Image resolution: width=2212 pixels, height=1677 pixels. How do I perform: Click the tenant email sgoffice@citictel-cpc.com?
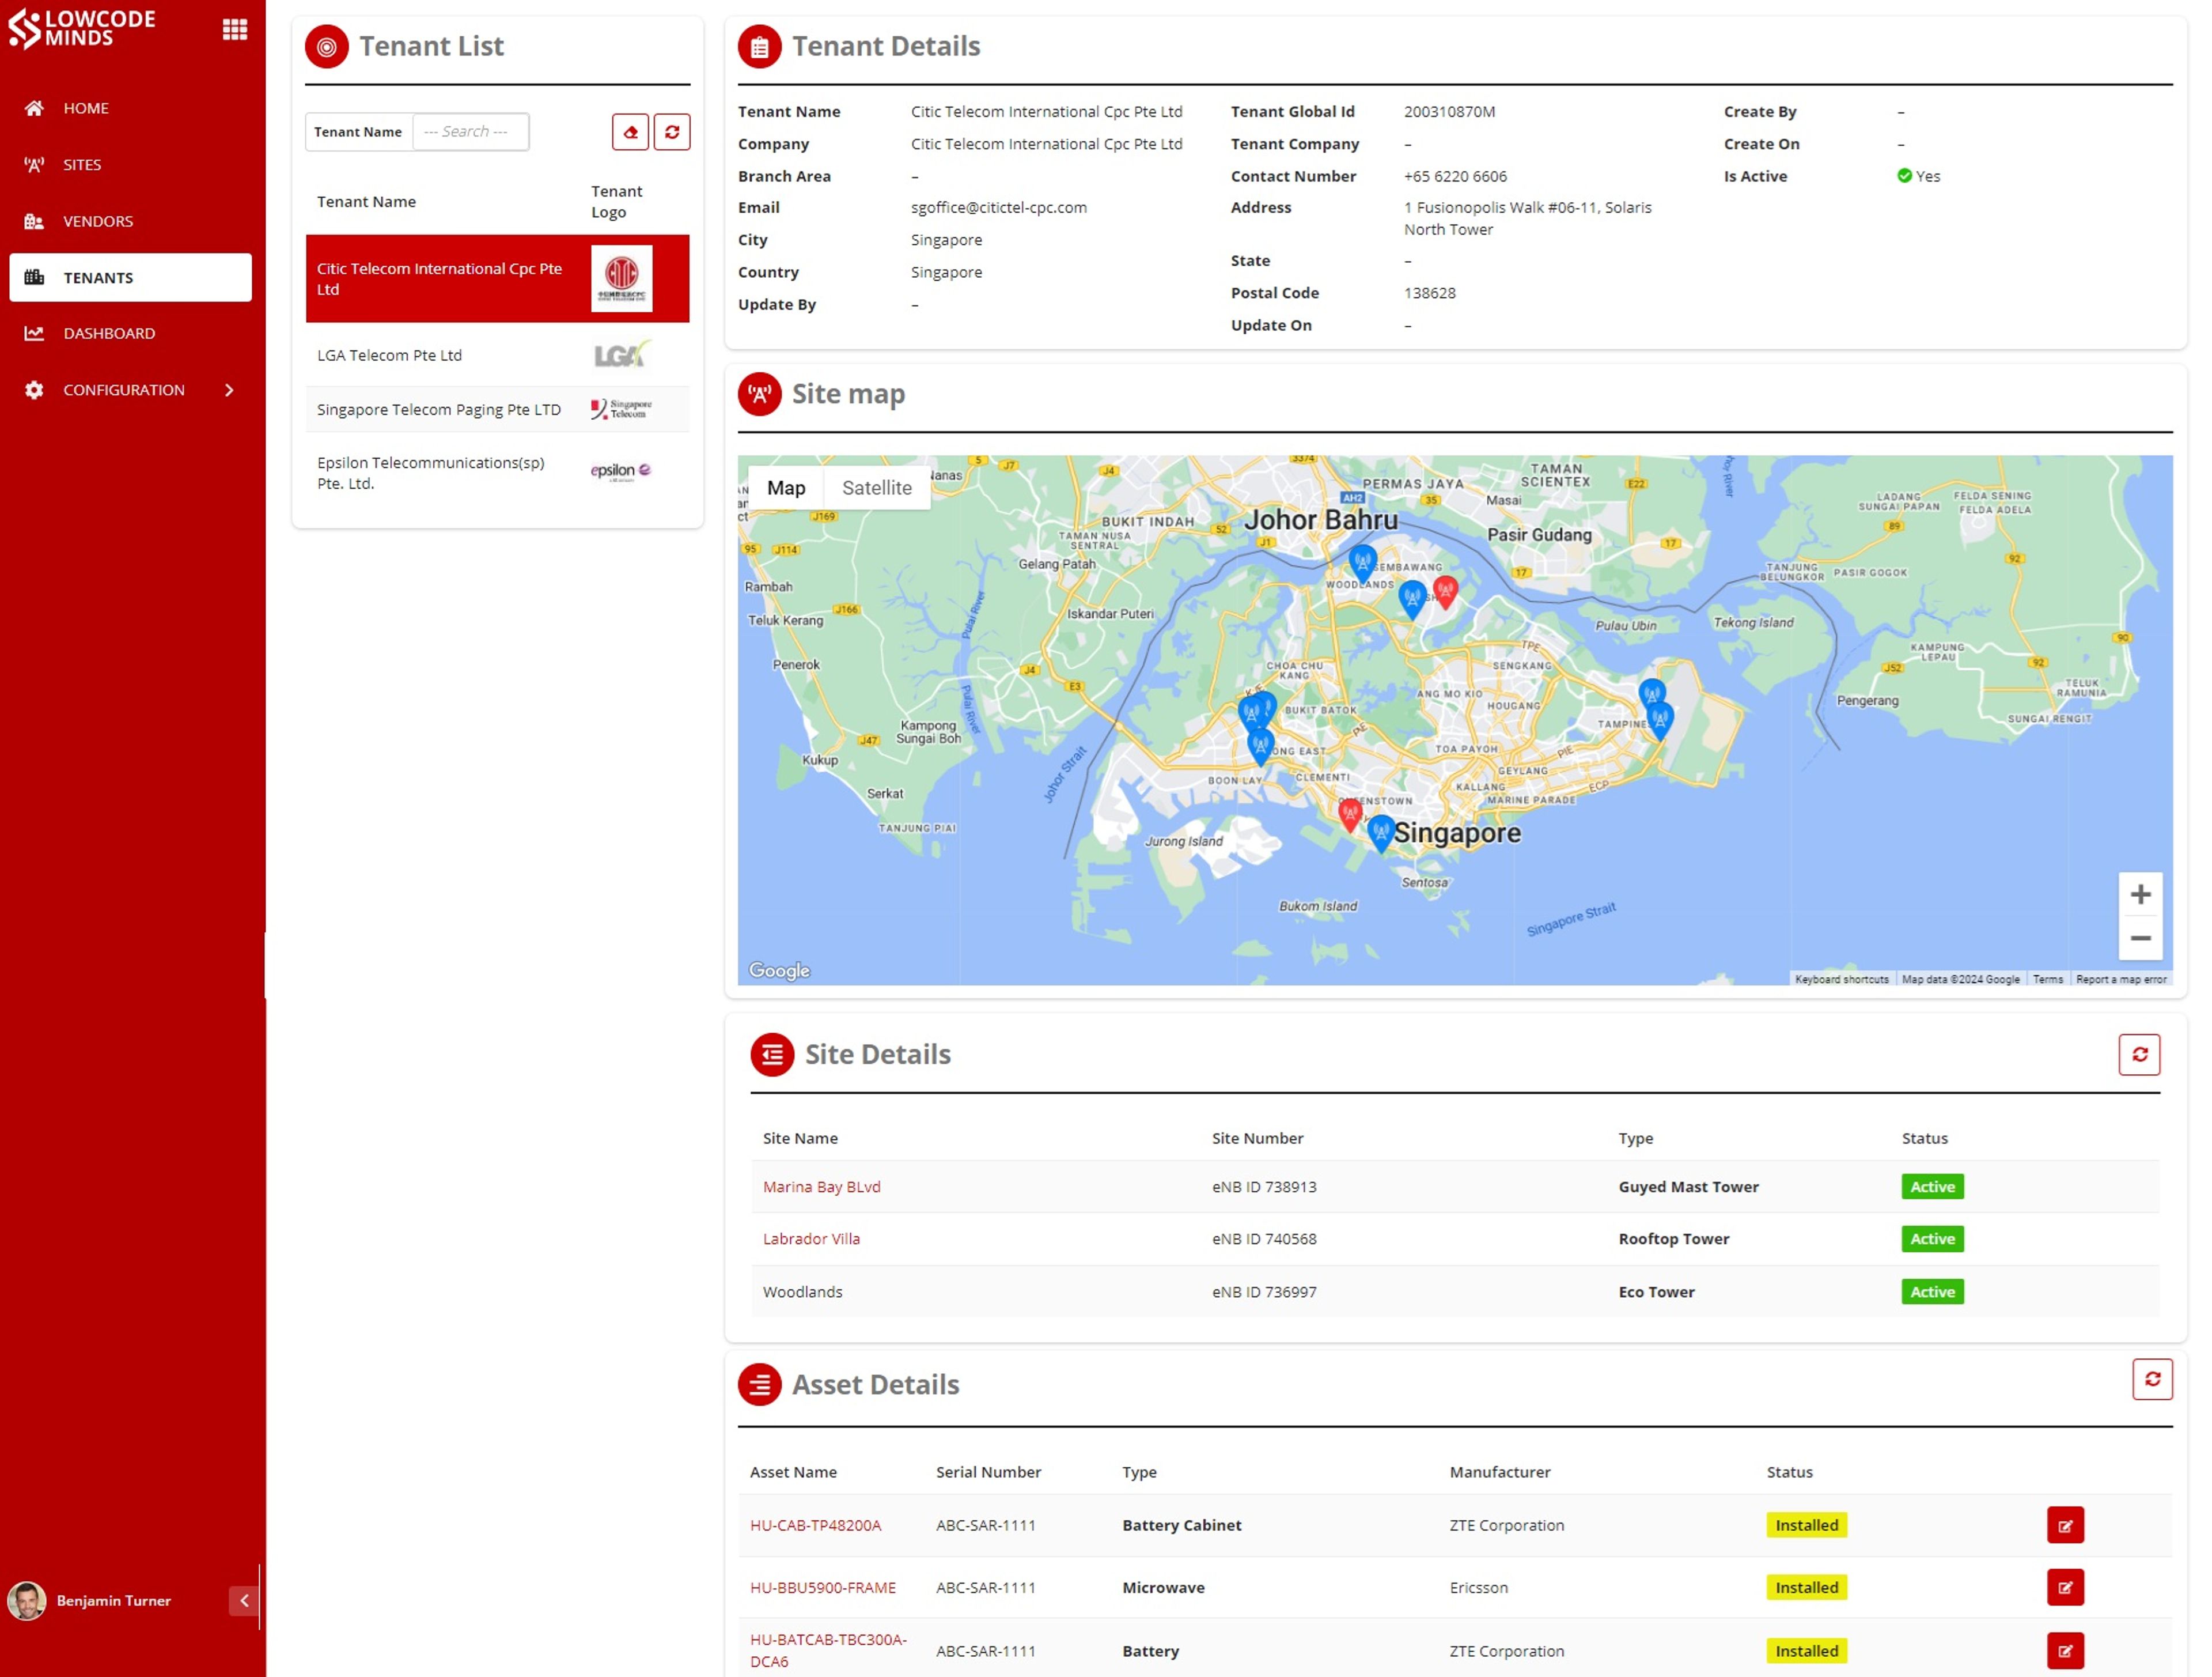[x=998, y=208]
